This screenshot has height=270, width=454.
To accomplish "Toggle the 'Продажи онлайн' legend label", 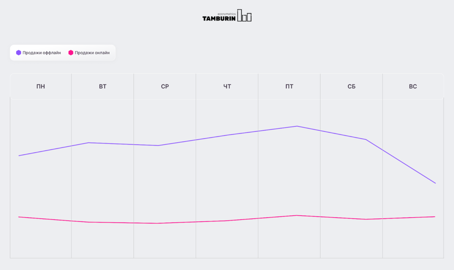I will click(92, 53).
